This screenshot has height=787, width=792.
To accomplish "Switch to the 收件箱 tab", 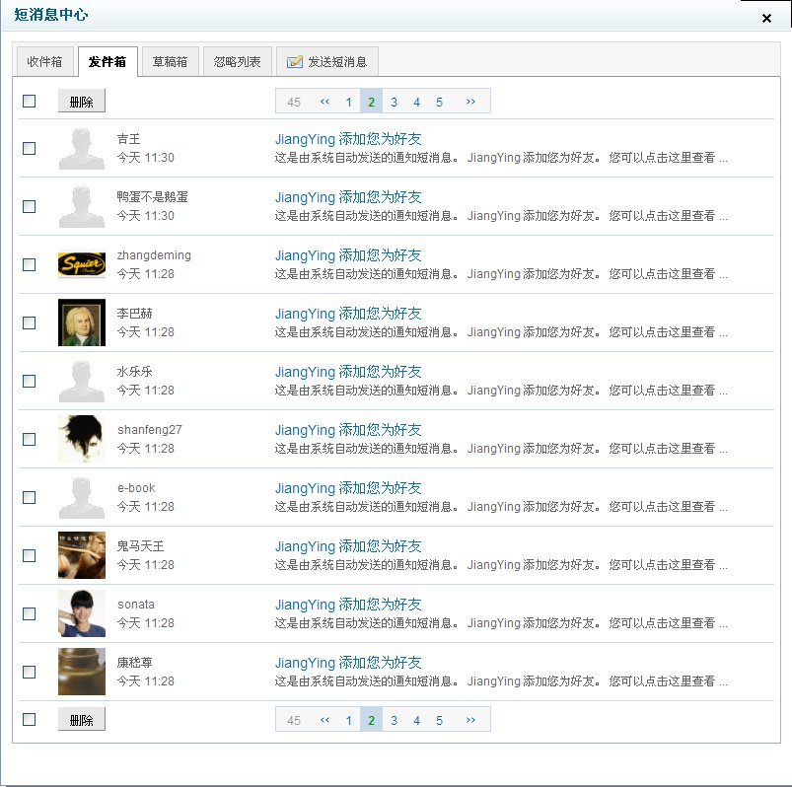I will tap(44, 61).
